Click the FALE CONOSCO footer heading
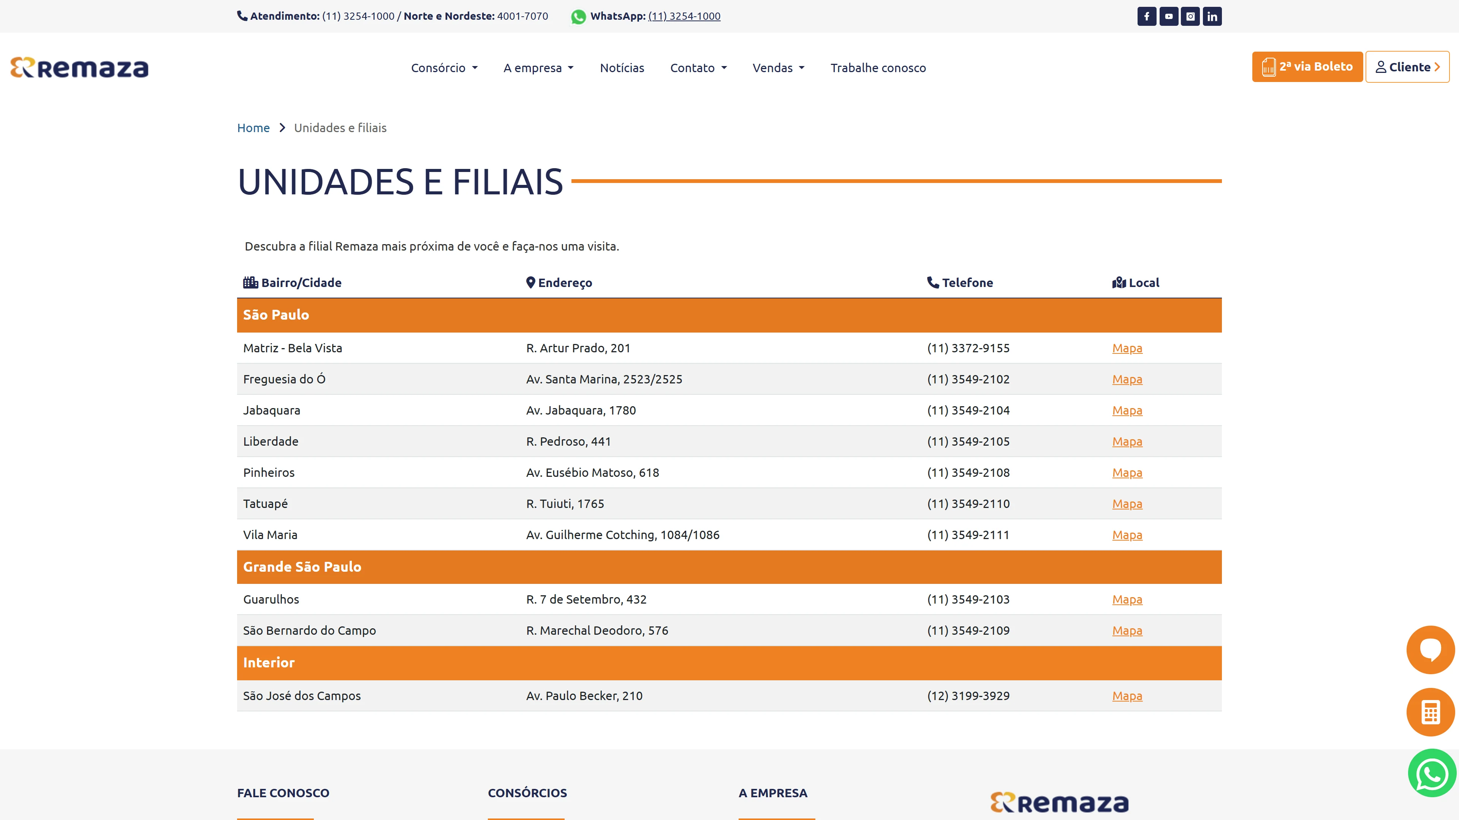Image resolution: width=1459 pixels, height=820 pixels. coord(283,793)
